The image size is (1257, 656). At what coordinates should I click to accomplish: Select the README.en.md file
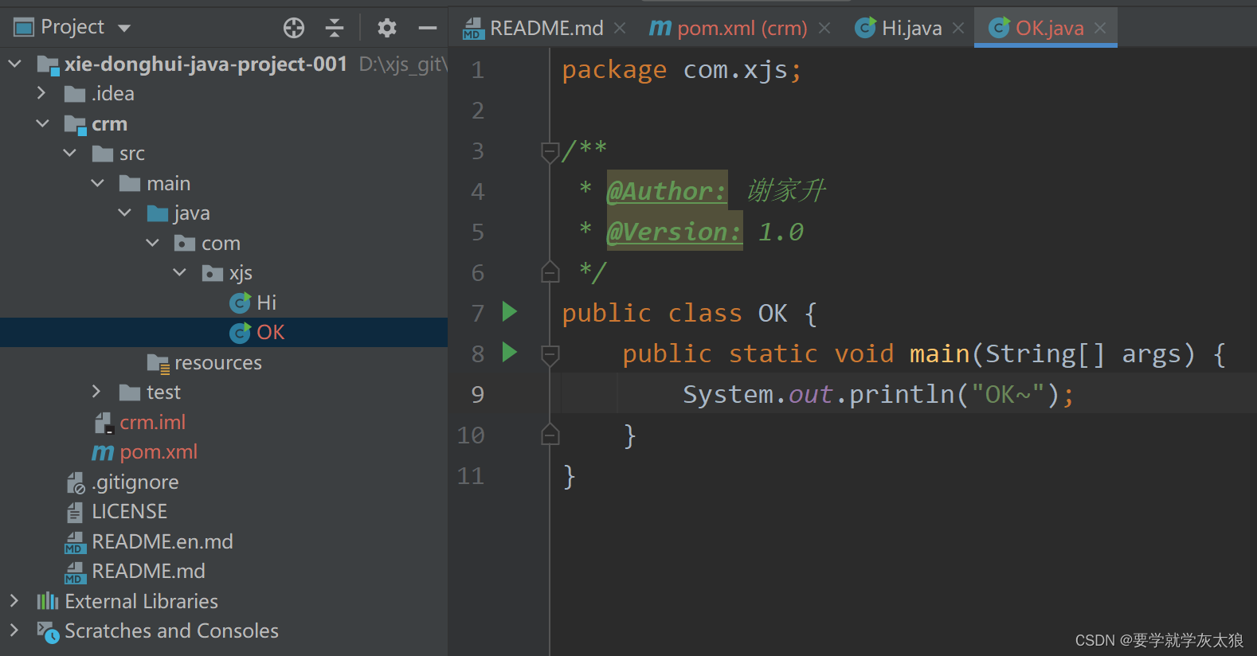[x=224, y=541]
